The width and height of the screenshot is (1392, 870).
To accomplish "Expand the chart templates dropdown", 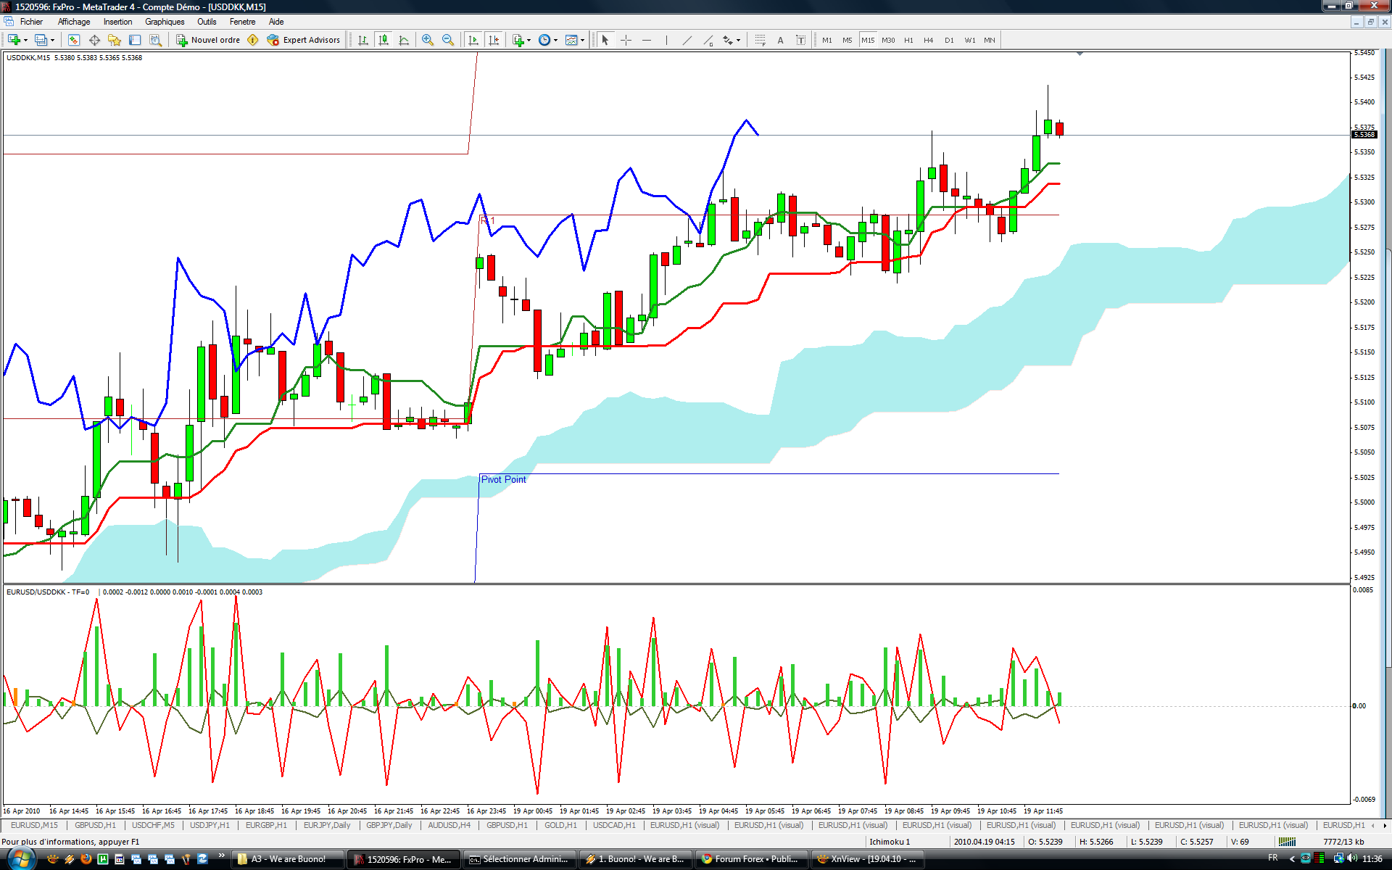I will (x=582, y=41).
